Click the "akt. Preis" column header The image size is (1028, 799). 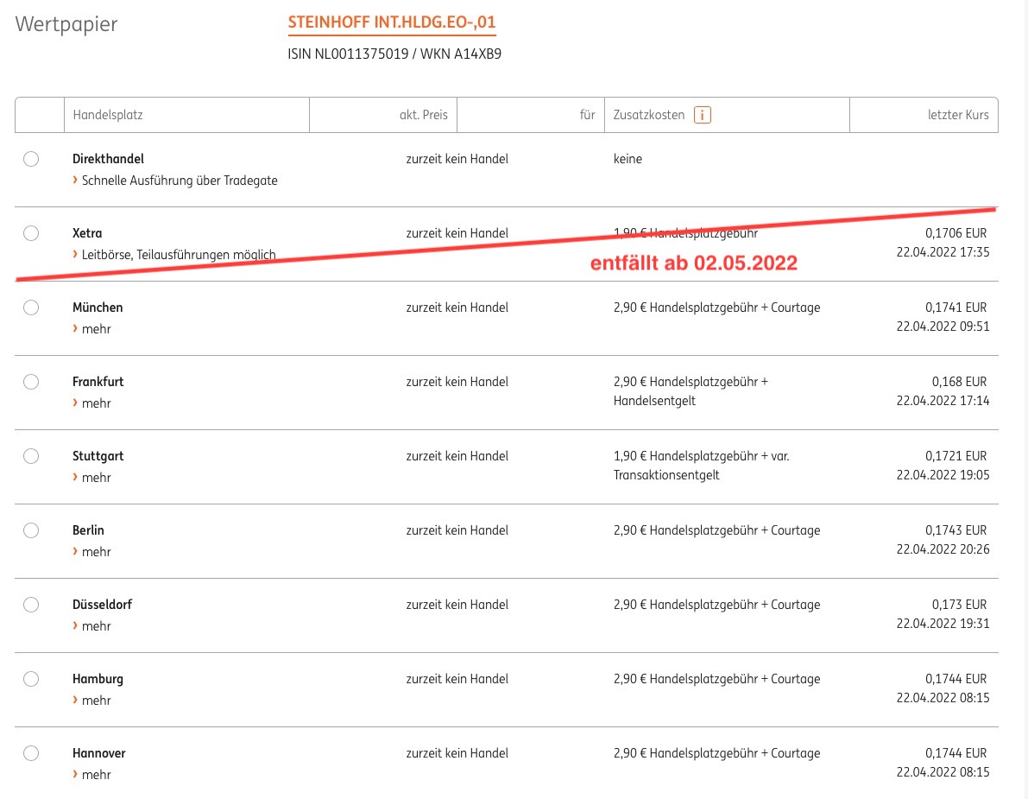(x=424, y=114)
